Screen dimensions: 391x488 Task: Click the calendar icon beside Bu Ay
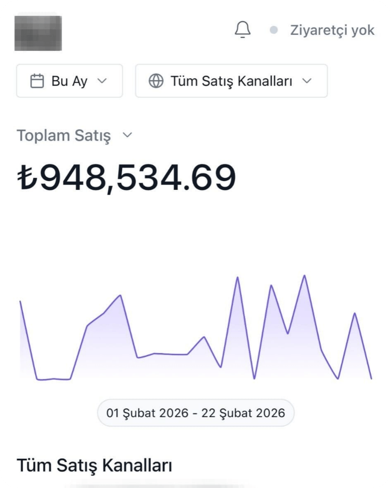(37, 81)
